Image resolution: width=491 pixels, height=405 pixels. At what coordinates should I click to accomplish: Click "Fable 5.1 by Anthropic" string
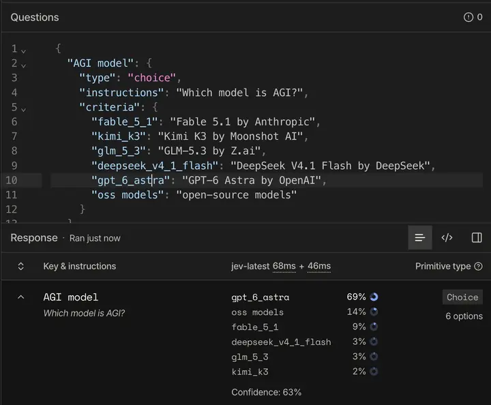tap(243, 122)
